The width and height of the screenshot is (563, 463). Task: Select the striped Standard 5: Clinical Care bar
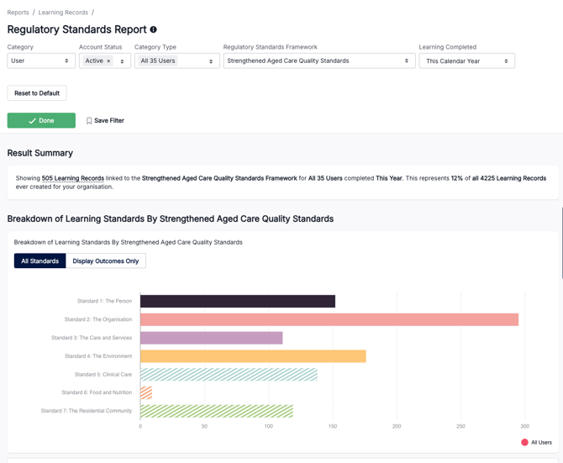(229, 375)
